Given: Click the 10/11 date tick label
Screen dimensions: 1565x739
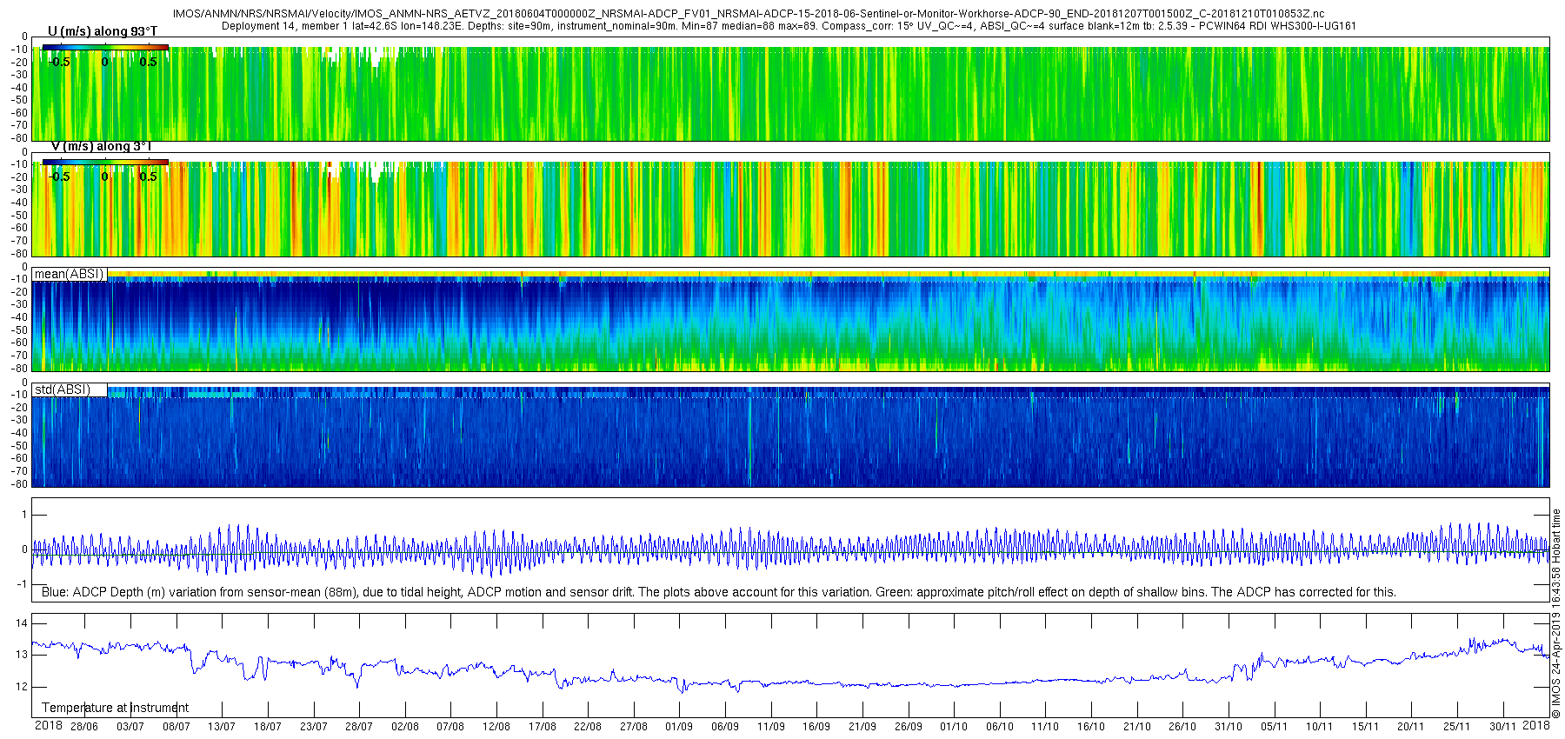Looking at the screenshot, I should [x=1319, y=727].
